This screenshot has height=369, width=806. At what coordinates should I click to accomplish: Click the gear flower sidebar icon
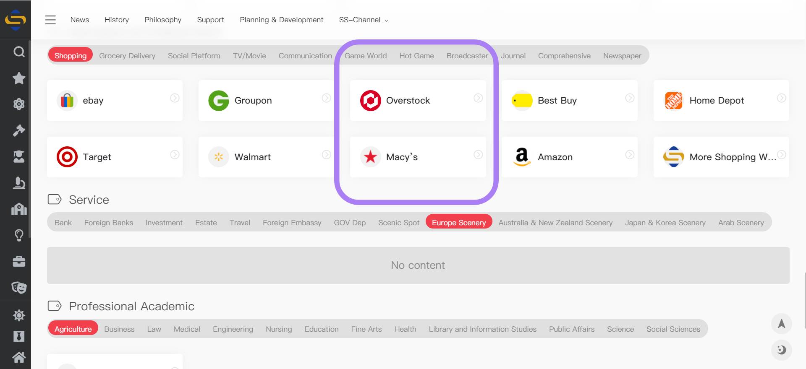coord(19,104)
